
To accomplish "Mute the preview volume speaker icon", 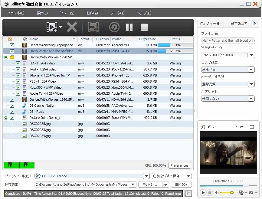I will click(x=217, y=193).
